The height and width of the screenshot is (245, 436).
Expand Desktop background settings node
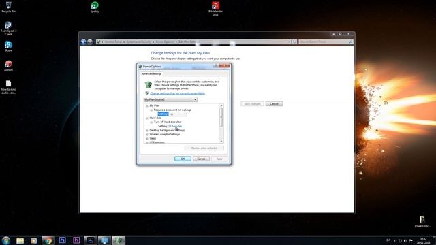tap(147, 130)
